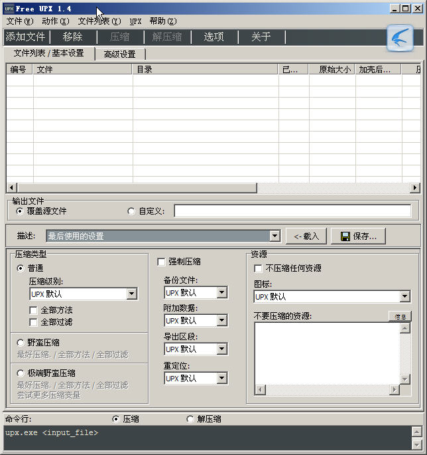Click the small button above the excluded resources list
Viewport: 427px width, 455px height.
[x=400, y=317]
